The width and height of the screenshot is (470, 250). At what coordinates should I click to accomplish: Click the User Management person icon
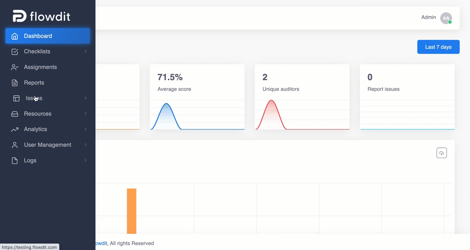click(15, 145)
